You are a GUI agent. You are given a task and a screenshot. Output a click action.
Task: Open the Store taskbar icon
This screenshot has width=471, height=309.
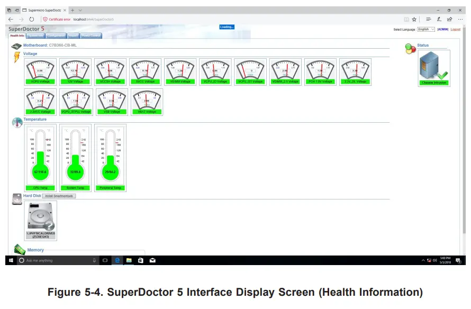click(x=141, y=260)
